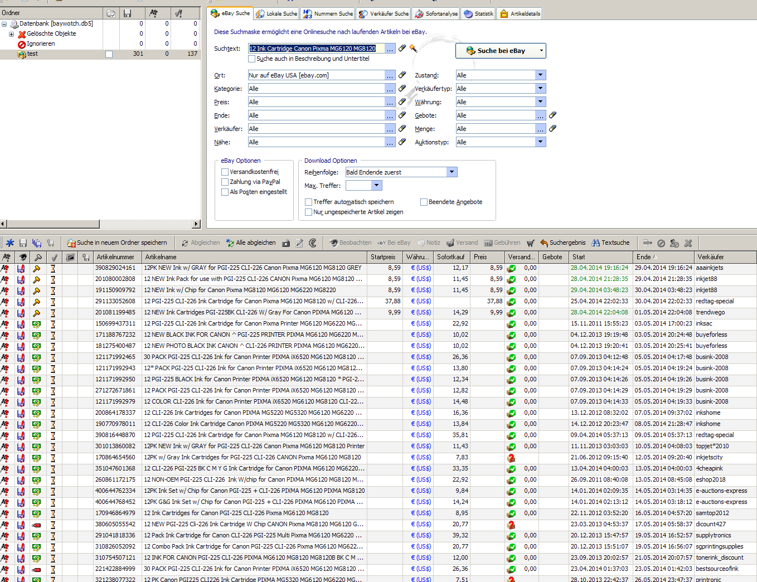The height and width of the screenshot is (582, 757).
Task: Open the Suche bei eBay button dropdown arrow
Action: click(x=541, y=51)
